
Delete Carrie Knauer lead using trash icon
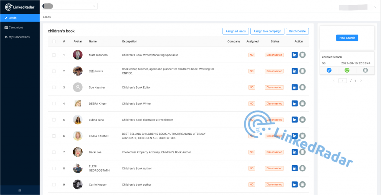click(302, 185)
